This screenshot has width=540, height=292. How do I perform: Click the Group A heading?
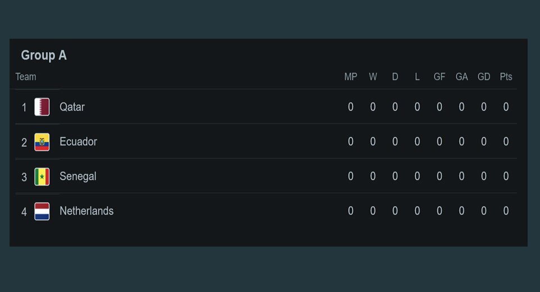pos(44,55)
